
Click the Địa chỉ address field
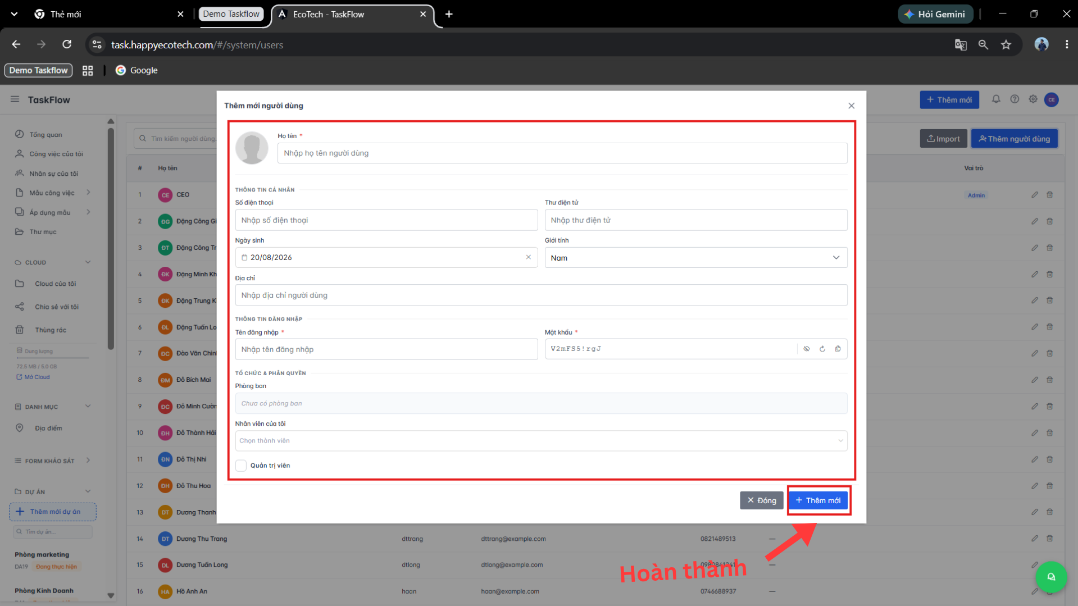tap(541, 295)
